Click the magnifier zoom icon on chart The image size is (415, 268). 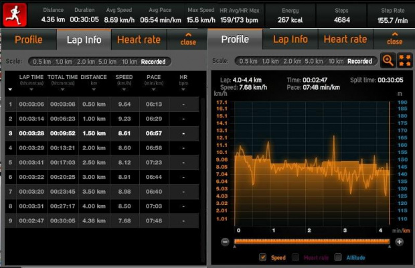[388, 60]
